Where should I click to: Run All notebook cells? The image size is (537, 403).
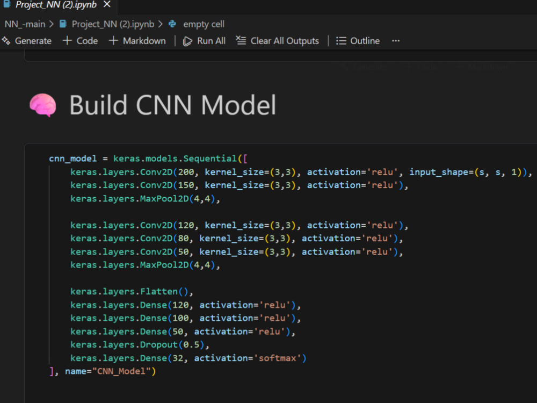point(204,41)
